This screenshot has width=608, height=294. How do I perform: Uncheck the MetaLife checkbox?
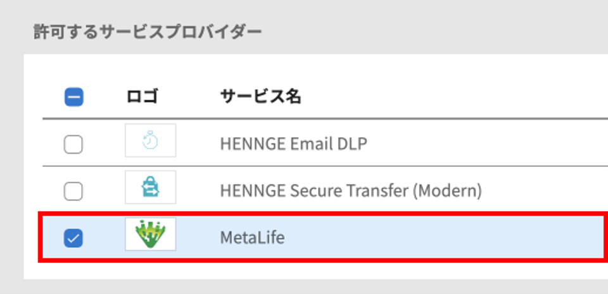click(x=73, y=238)
